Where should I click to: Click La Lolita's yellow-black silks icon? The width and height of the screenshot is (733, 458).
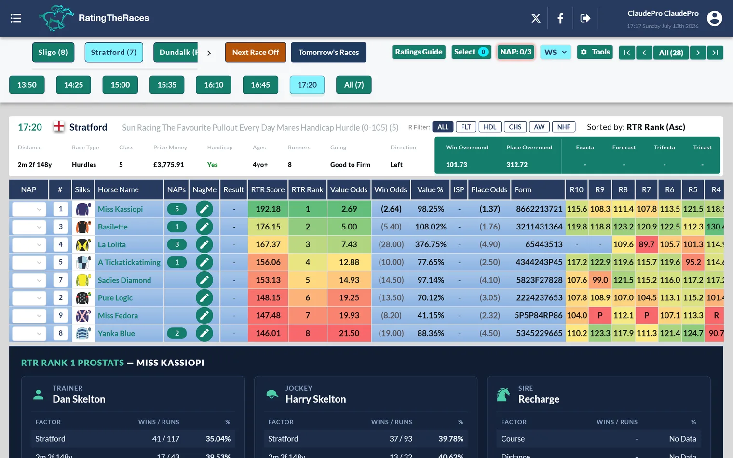pyautogui.click(x=83, y=244)
